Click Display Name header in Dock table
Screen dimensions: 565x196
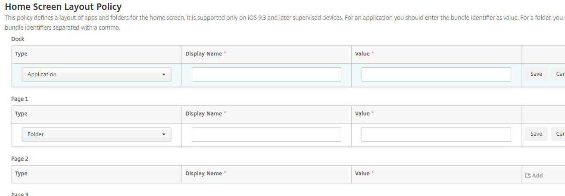pos(203,54)
